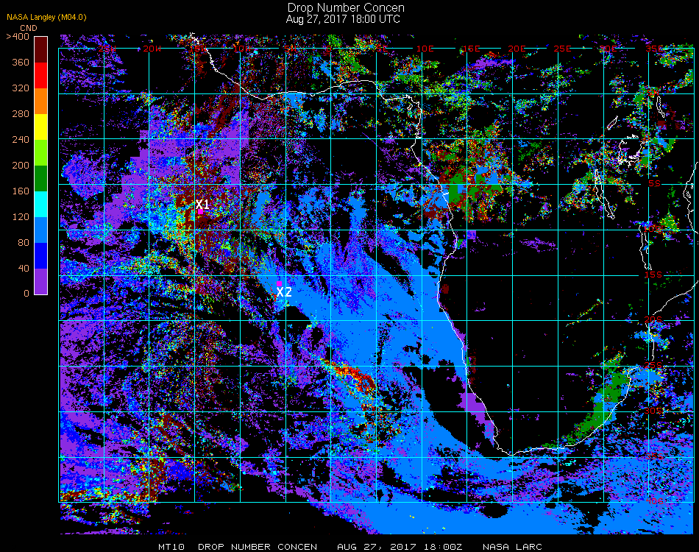699x552 pixels.
Task: Click the '25S' latitude label
Action: point(653,366)
